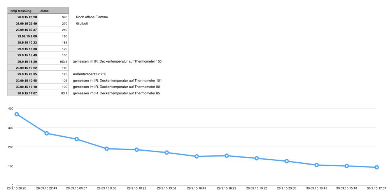Select the table cell with value 370
Viewport: 389px width, 193px height.
65,17
